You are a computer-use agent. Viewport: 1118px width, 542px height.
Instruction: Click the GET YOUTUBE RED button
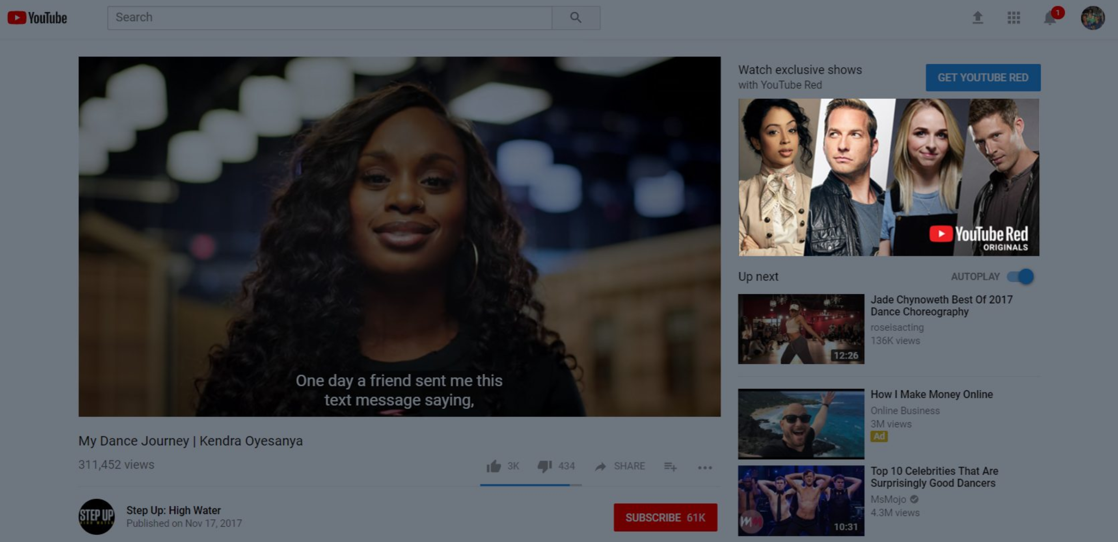point(983,77)
